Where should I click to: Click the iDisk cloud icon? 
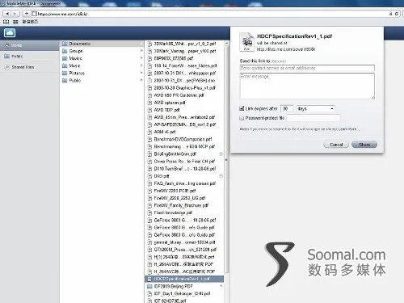(x=10, y=33)
